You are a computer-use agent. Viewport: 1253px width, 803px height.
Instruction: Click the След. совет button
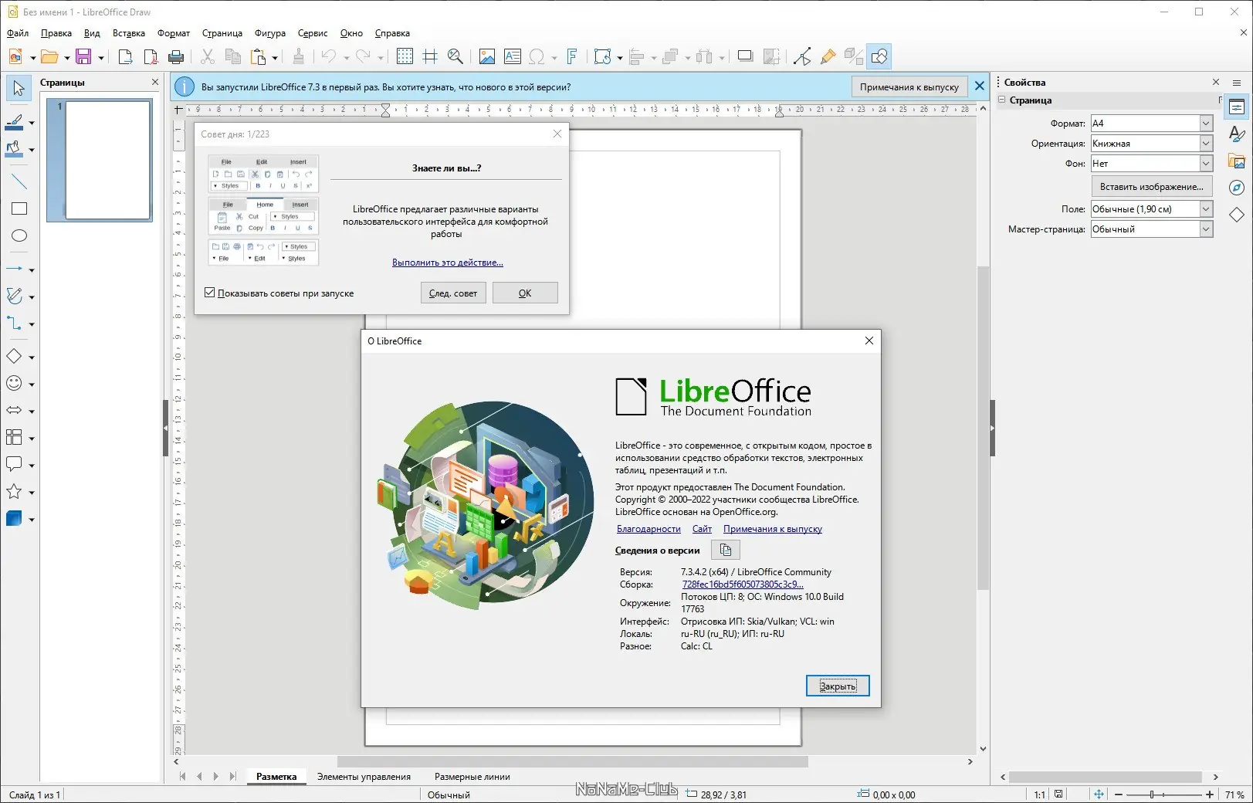pos(453,293)
